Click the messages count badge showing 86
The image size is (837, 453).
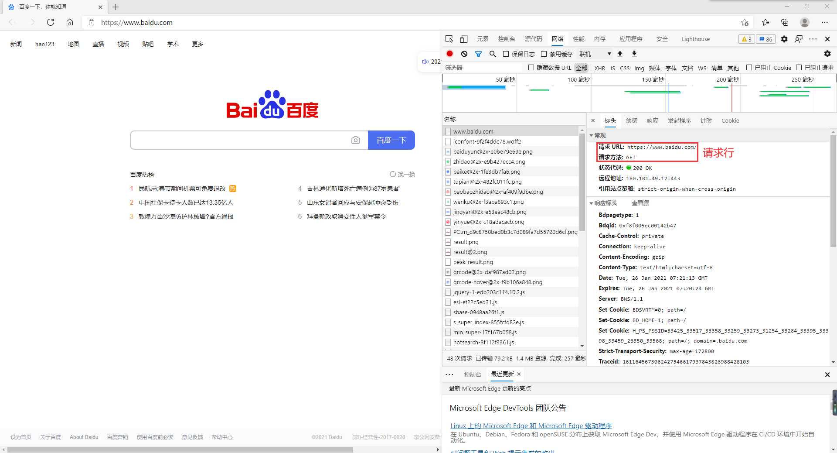click(x=766, y=39)
